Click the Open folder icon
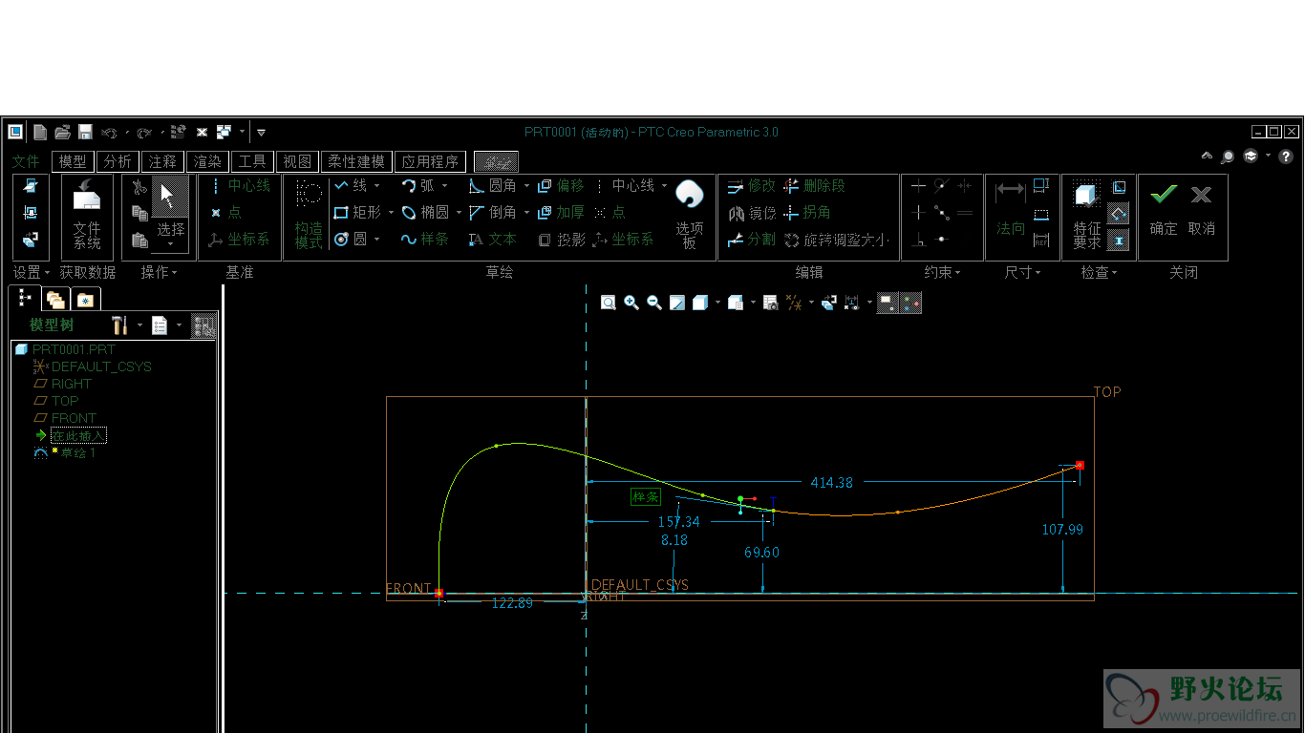Image resolution: width=1305 pixels, height=733 pixels. coord(63,132)
